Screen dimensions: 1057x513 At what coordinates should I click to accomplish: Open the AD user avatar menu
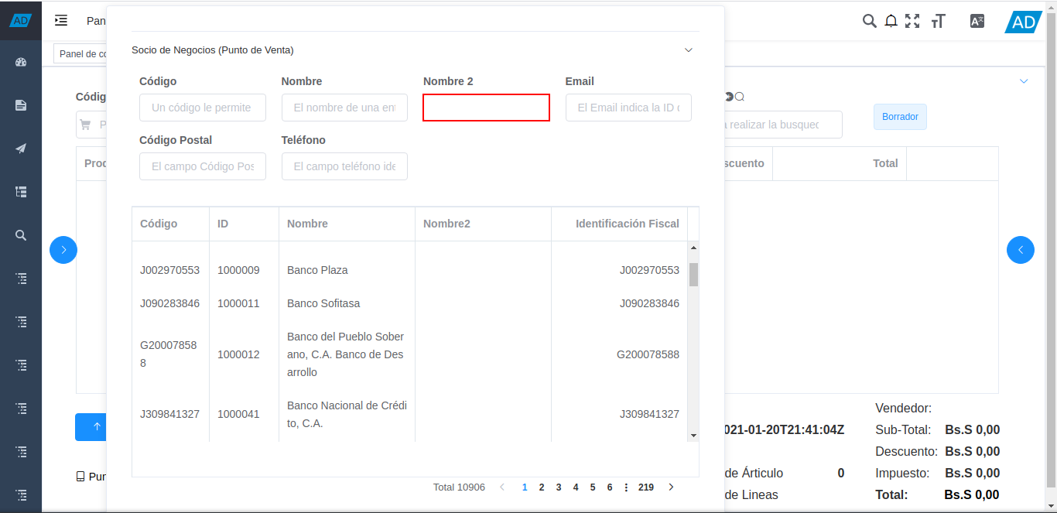click(1023, 22)
